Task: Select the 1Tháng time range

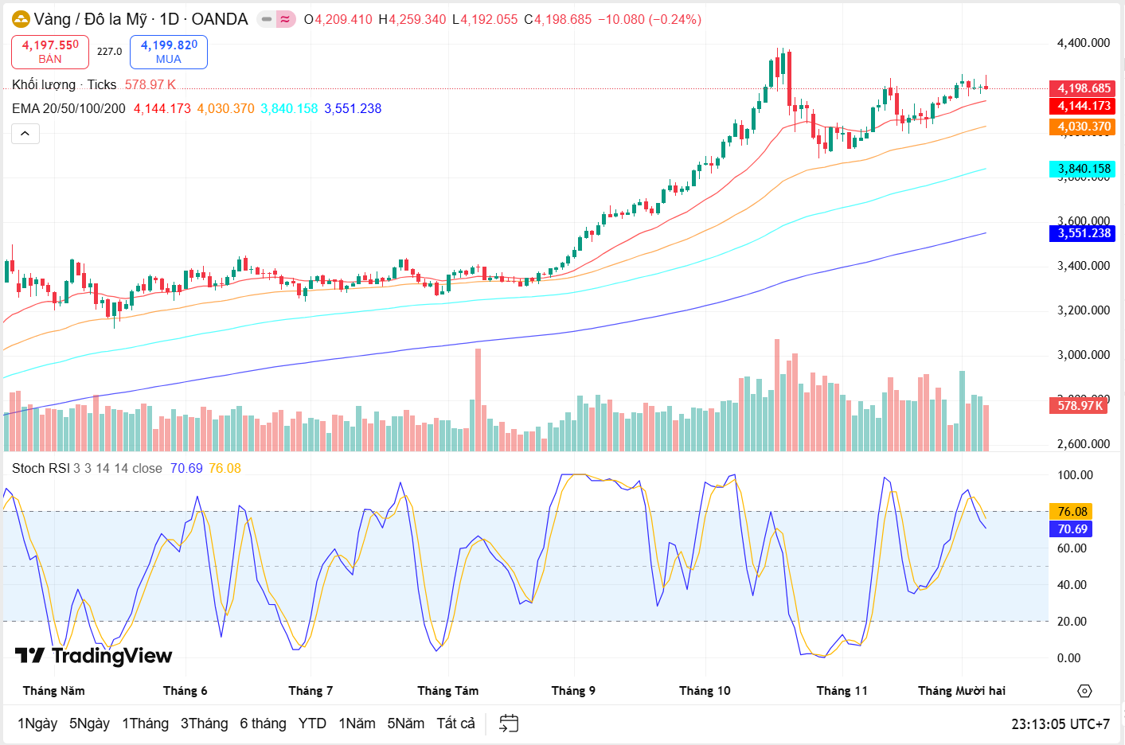Action: tap(145, 724)
